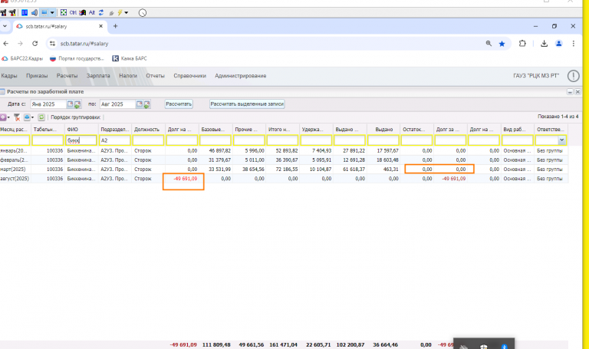Open the calendar picker for Дата с field

[70, 104]
